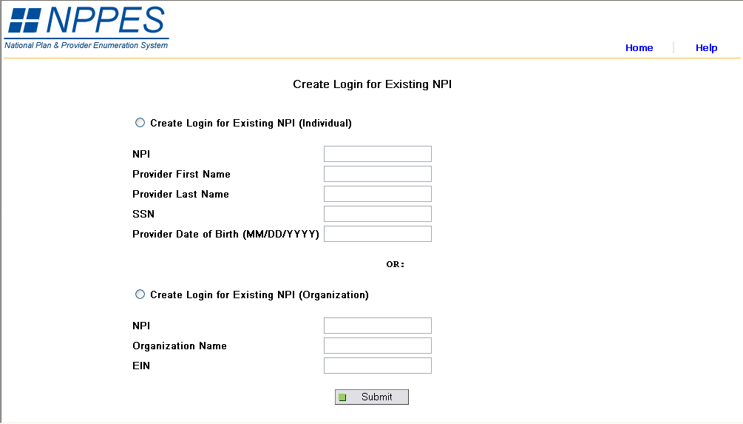Click the 'SSN' label
The image size is (743, 424).
pos(143,214)
